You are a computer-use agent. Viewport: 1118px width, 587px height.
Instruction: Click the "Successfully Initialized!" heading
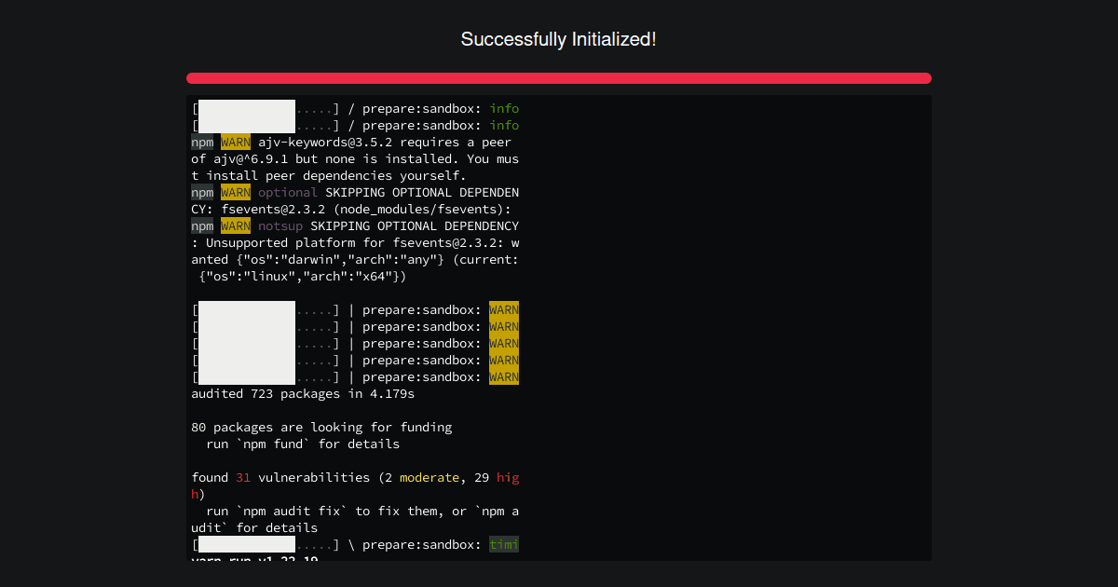[x=559, y=39]
